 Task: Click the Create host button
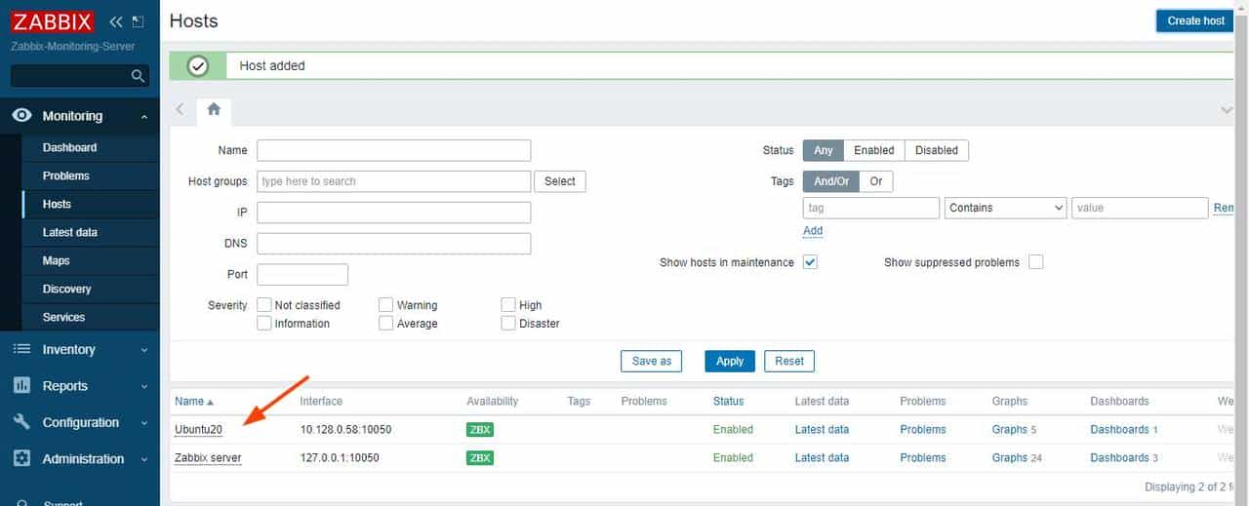(1195, 20)
